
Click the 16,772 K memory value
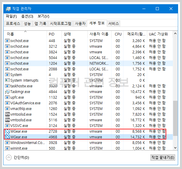click(x=138, y=120)
